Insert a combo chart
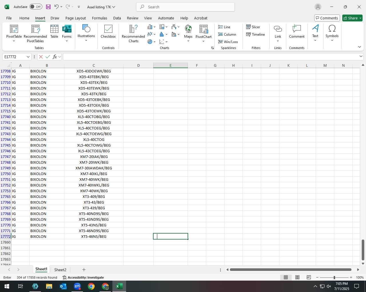The height and width of the screenshot is (292, 366). pos(175,34)
